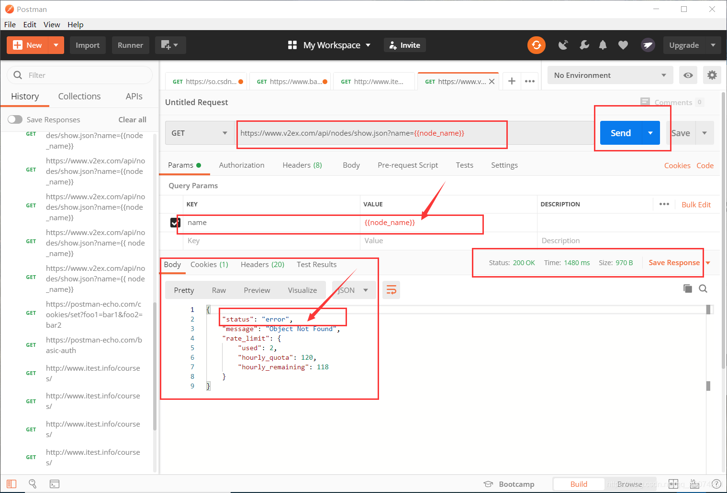Open the No Environment selector
The width and height of the screenshot is (727, 493).
(610, 75)
